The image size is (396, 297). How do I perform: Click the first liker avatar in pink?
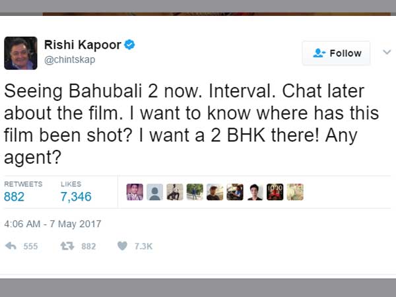[135, 192]
